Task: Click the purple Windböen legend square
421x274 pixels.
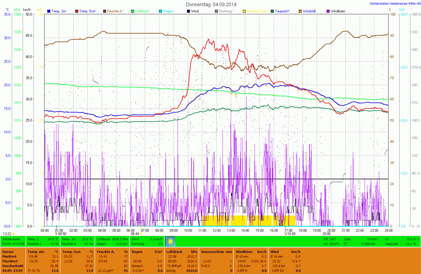Action: tap(328, 11)
